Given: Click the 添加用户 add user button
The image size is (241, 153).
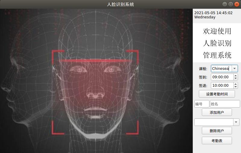Looking at the screenshot, I should (x=217, y=112).
